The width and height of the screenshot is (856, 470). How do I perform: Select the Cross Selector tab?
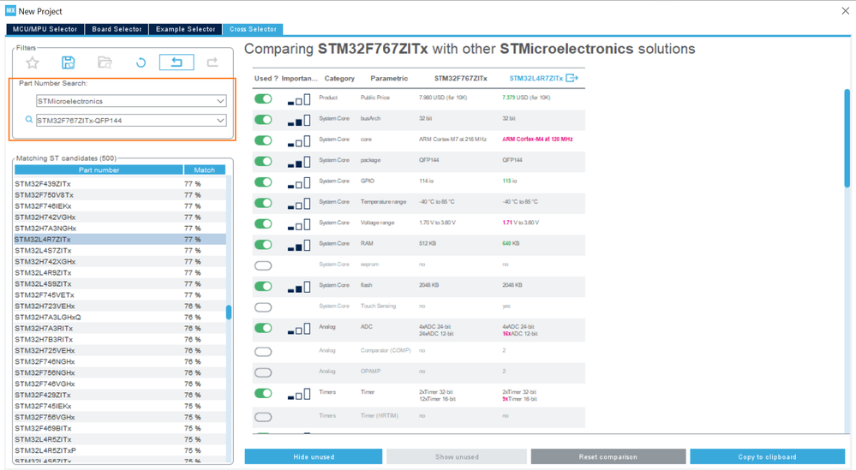click(253, 29)
